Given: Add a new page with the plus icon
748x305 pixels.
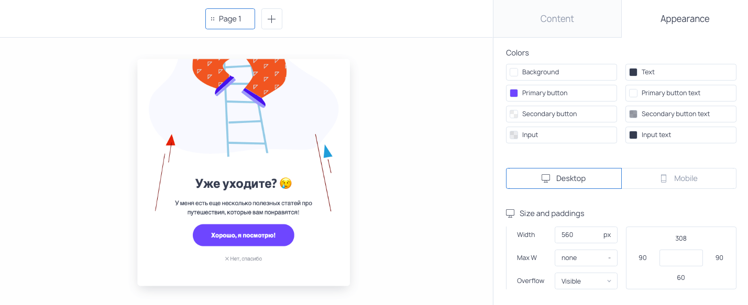Looking at the screenshot, I should point(271,19).
